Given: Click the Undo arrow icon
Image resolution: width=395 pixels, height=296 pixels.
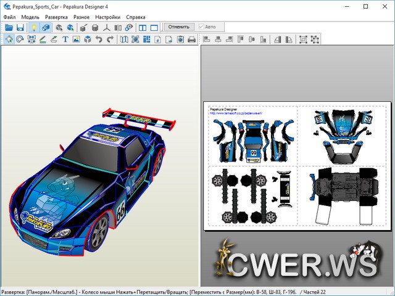Looking at the screenshot, I should tap(99, 39).
